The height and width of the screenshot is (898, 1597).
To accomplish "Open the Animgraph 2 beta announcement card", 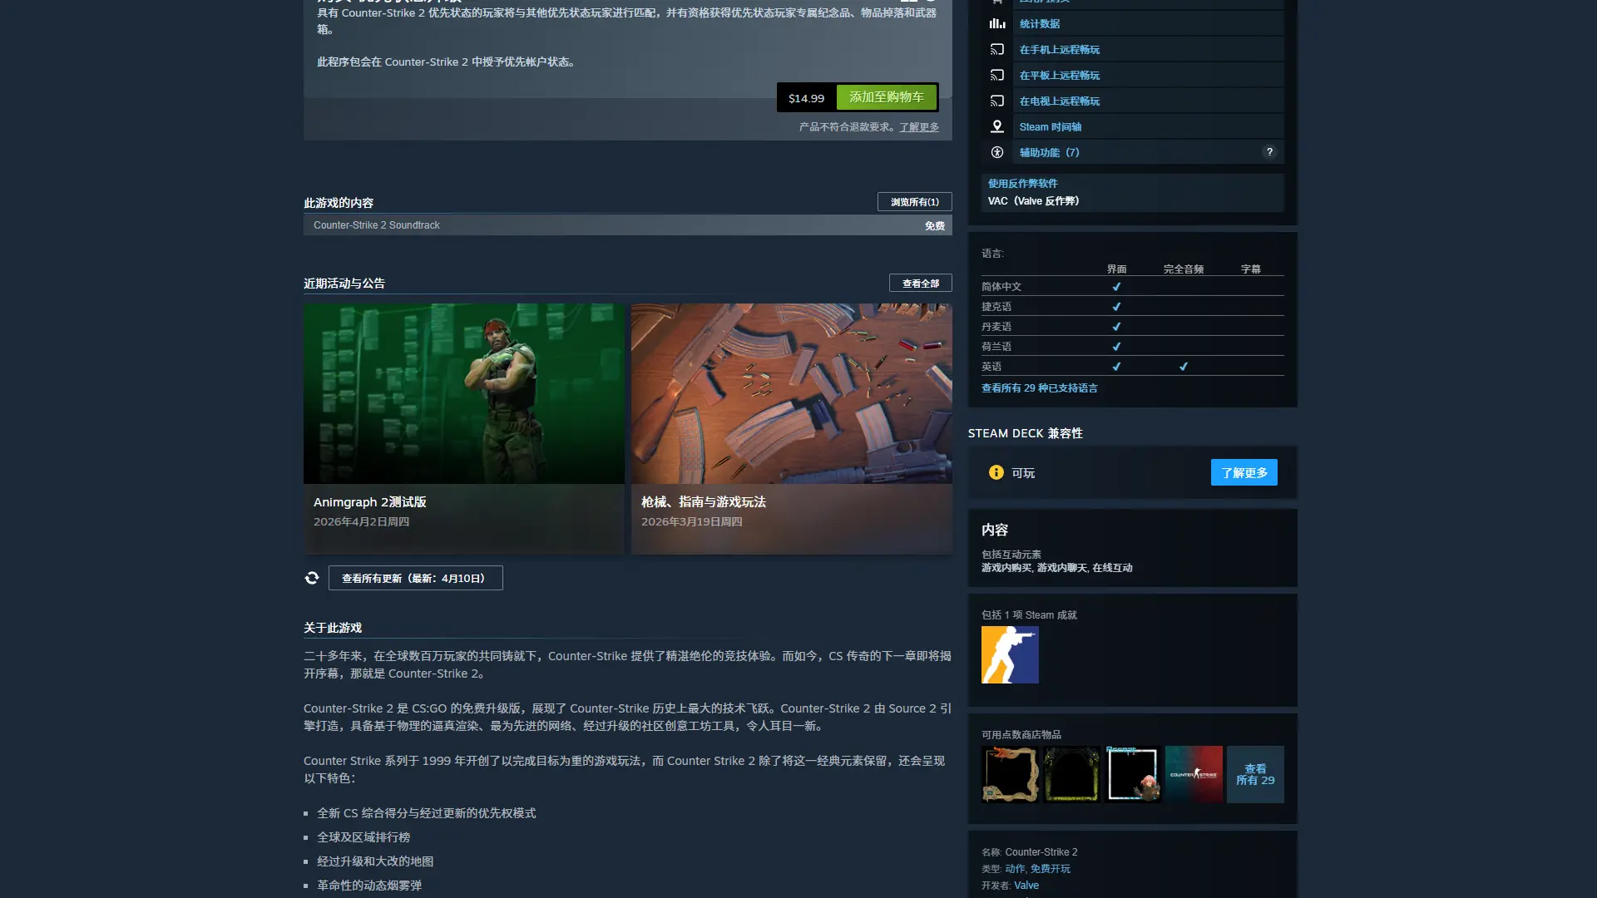I will 463,428.
